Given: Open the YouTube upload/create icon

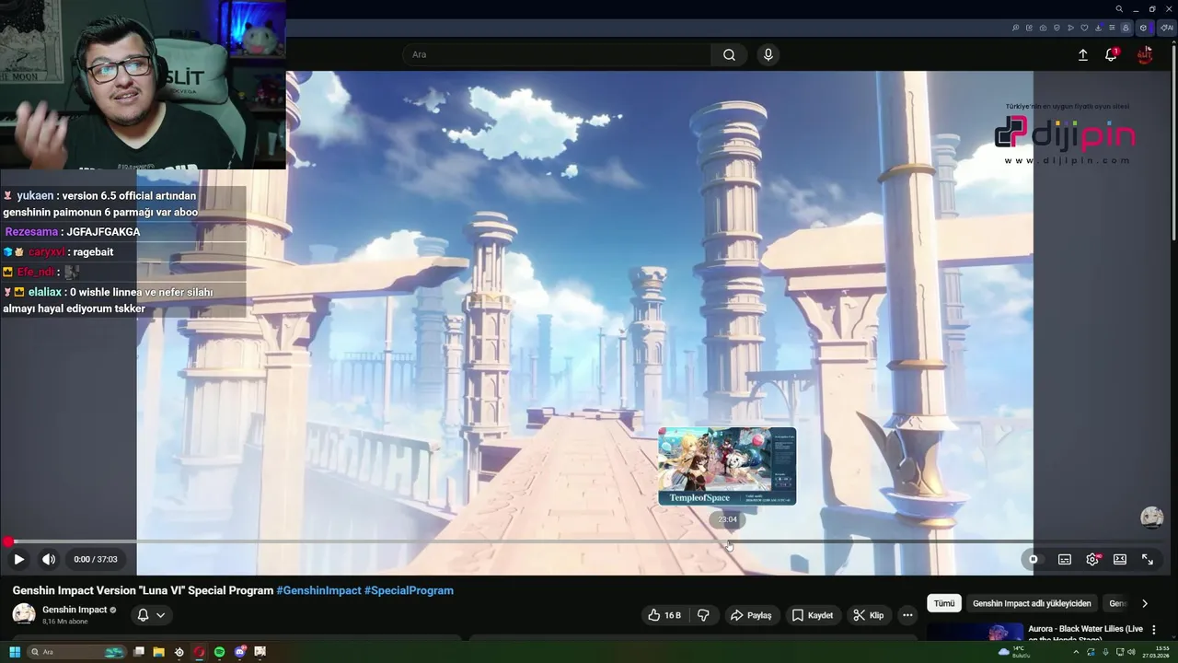Looking at the screenshot, I should coord(1083,54).
